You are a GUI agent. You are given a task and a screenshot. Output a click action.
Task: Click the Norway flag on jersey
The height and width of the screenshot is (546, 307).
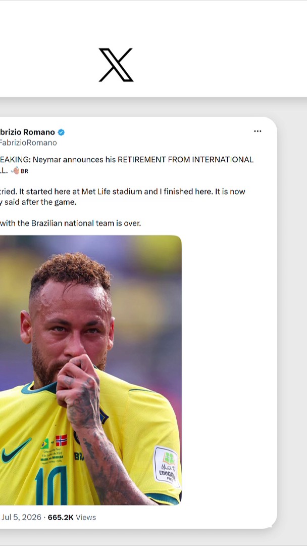[x=61, y=440]
